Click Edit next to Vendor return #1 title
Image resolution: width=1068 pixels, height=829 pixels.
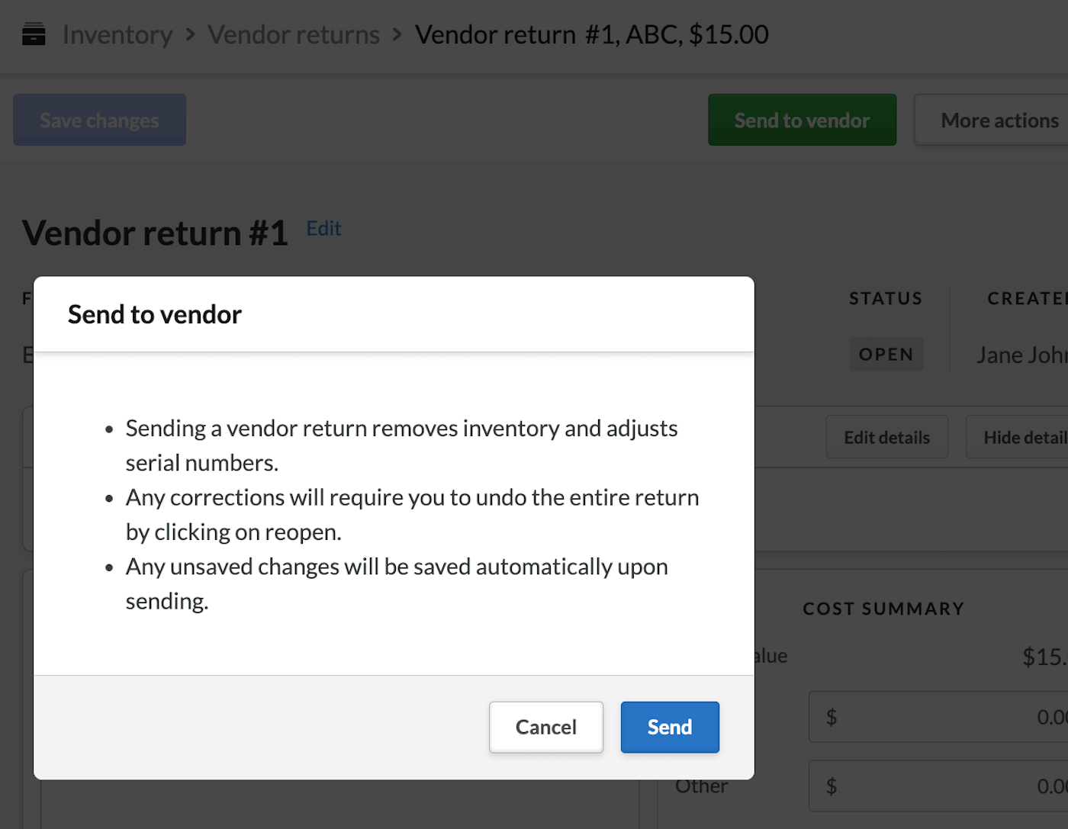tap(323, 228)
